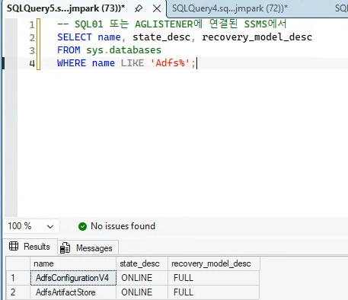Click line number 2 in the editor
This screenshot has width=348, height=300.
32,37
